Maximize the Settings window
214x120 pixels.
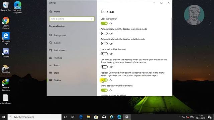[x=162, y=3]
